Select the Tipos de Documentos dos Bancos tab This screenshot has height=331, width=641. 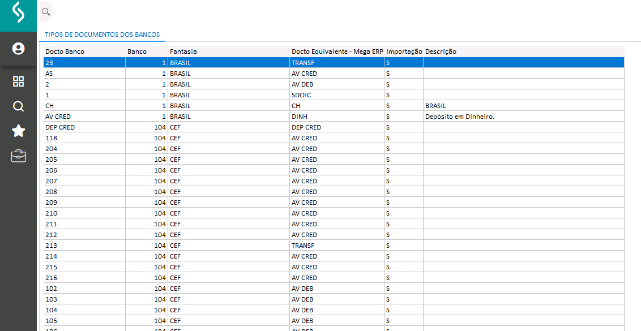point(102,35)
